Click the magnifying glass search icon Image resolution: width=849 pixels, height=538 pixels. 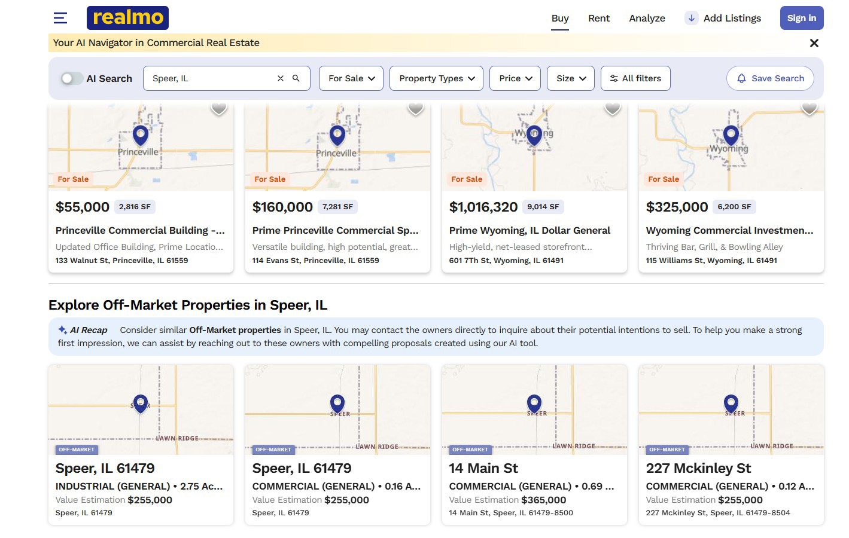click(296, 78)
